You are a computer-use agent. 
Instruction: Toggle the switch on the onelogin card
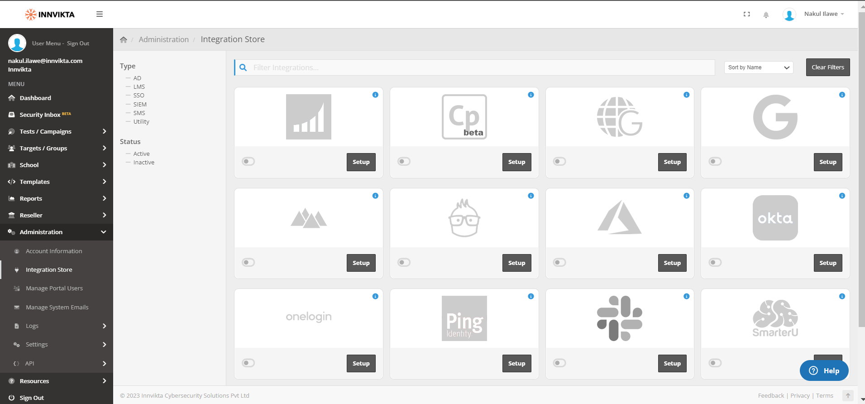click(249, 363)
